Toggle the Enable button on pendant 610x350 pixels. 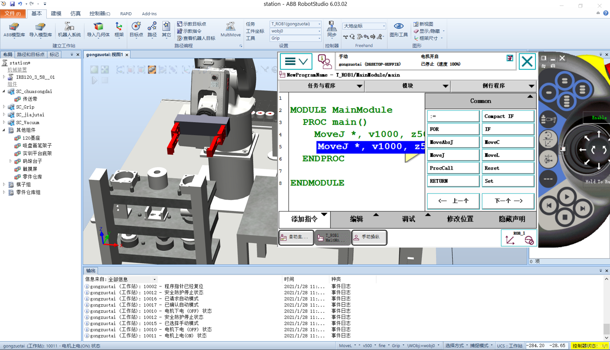(599, 118)
